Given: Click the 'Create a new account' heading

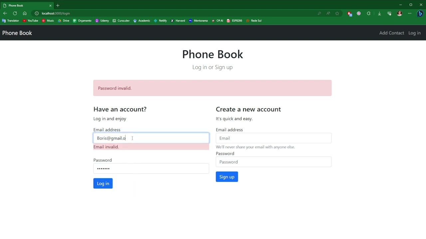Looking at the screenshot, I should 248,109.
